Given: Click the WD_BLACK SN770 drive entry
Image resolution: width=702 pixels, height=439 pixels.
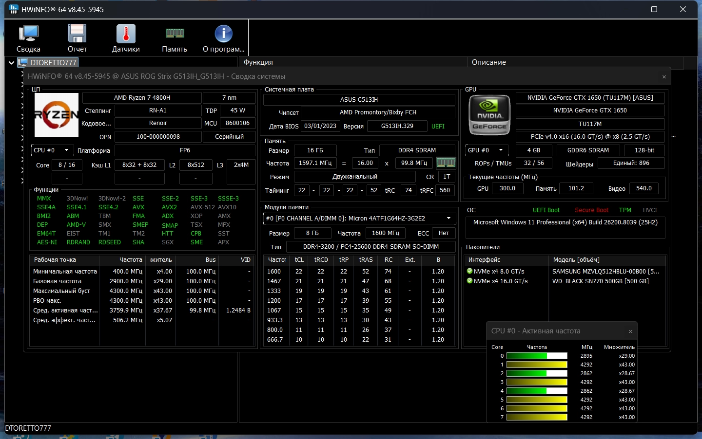Looking at the screenshot, I should pyautogui.click(x=600, y=281).
